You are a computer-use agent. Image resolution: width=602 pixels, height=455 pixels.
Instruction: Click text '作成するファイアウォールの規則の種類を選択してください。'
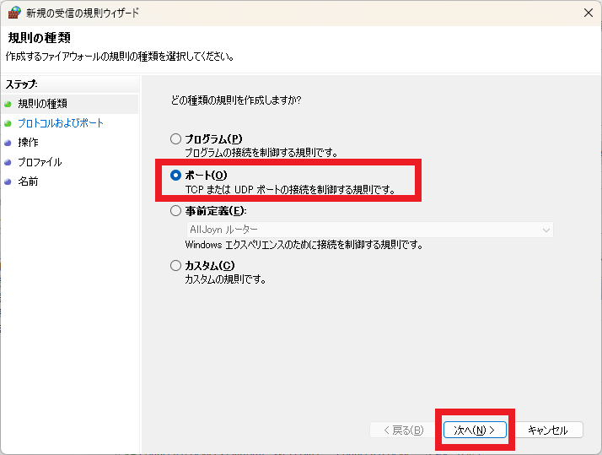click(x=120, y=57)
